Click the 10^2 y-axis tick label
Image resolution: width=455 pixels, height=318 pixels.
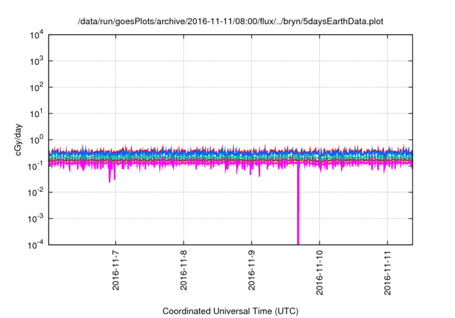pos(36,88)
